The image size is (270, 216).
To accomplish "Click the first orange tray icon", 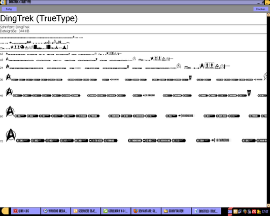I will [x=235, y=211].
